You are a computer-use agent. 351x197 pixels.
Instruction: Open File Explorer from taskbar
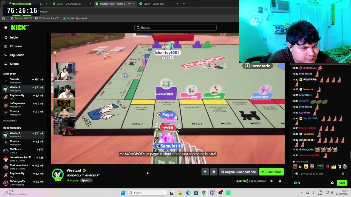(x=180, y=193)
